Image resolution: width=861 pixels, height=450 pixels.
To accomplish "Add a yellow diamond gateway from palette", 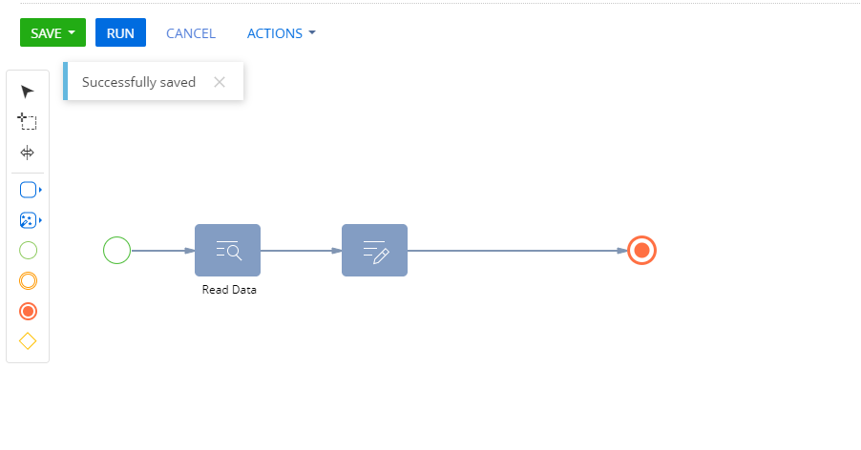I will pos(28,341).
